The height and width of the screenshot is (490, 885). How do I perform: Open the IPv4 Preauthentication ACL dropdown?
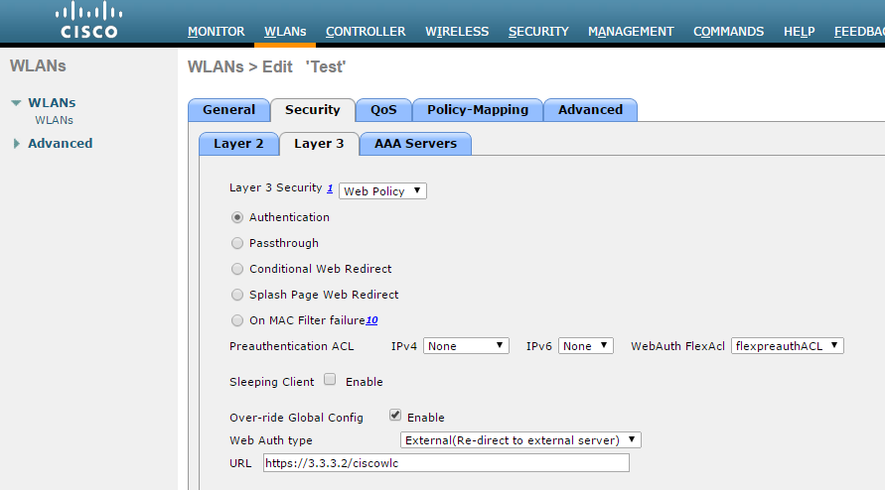pos(466,345)
